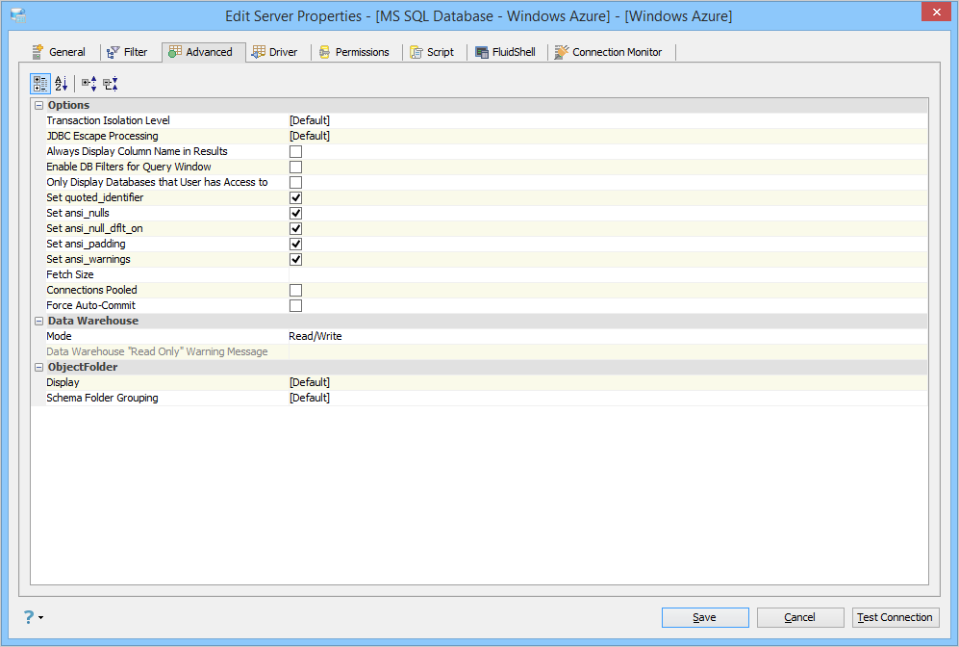959x647 pixels.
Task: Collapse the Data Warehouse group
Action: 38,321
